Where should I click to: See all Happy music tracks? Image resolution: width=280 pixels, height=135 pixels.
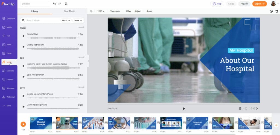click(x=81, y=27)
